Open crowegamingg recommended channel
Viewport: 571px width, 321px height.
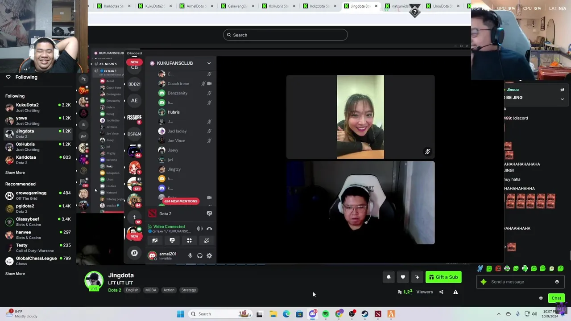38,196
